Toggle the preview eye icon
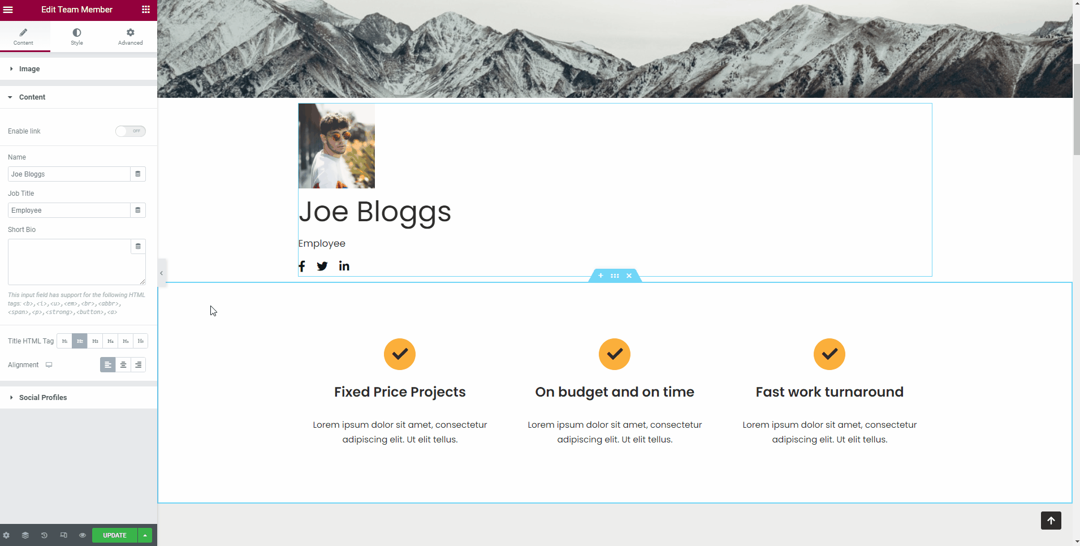This screenshot has height=546, width=1080. pos(83,535)
